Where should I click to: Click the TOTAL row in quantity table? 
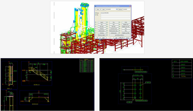[x=182, y=76]
